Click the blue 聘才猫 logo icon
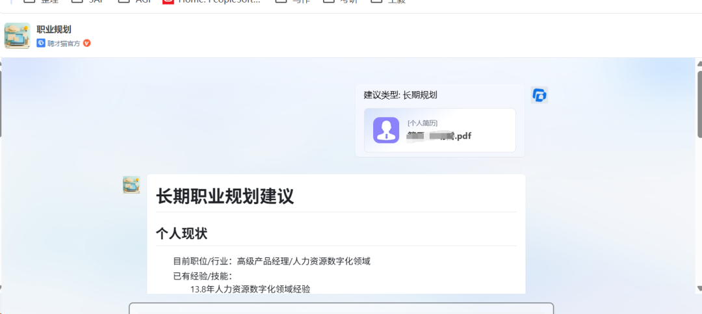The width and height of the screenshot is (702, 314). 41,44
